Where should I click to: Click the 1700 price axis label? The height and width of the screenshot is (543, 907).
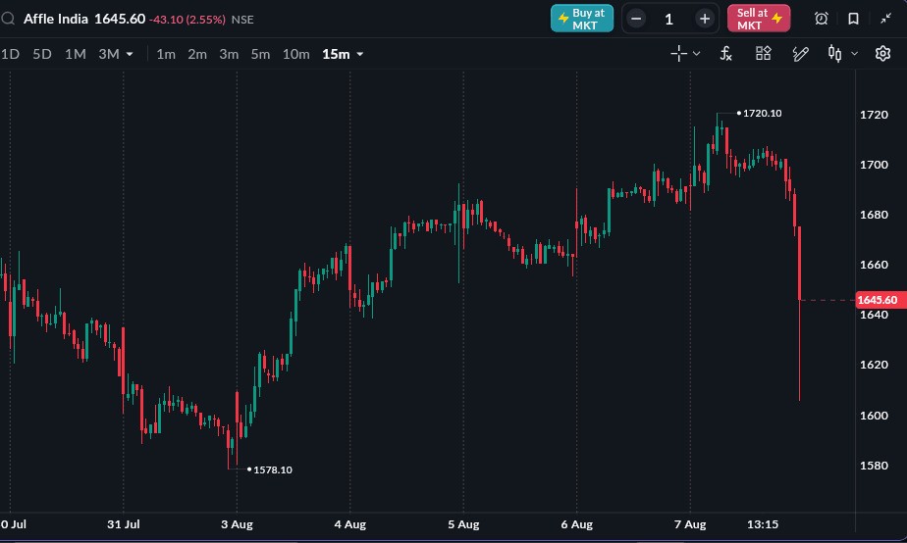coord(874,166)
